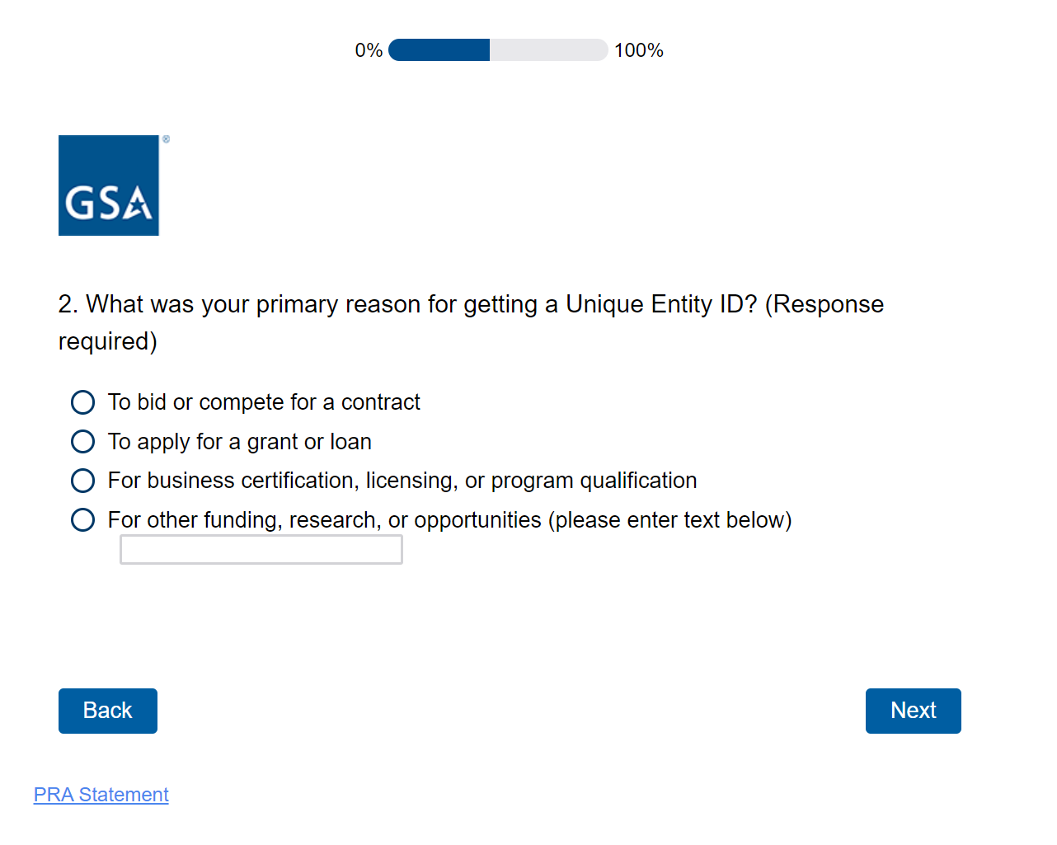Open the PRA Statement link

point(101,795)
